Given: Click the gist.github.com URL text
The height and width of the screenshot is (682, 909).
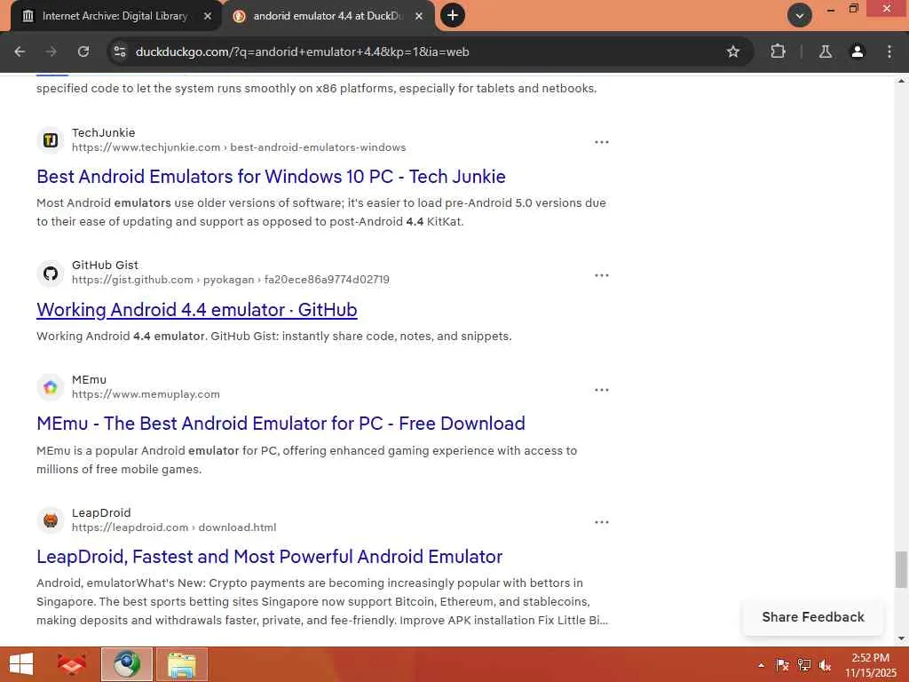Looking at the screenshot, I should coord(231,280).
